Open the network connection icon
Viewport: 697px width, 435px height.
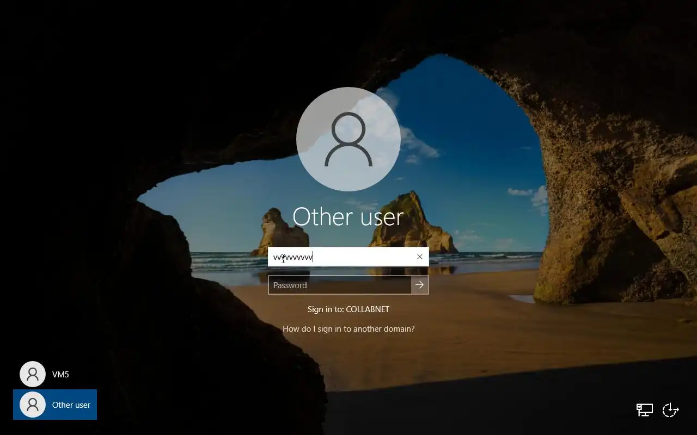click(x=645, y=410)
